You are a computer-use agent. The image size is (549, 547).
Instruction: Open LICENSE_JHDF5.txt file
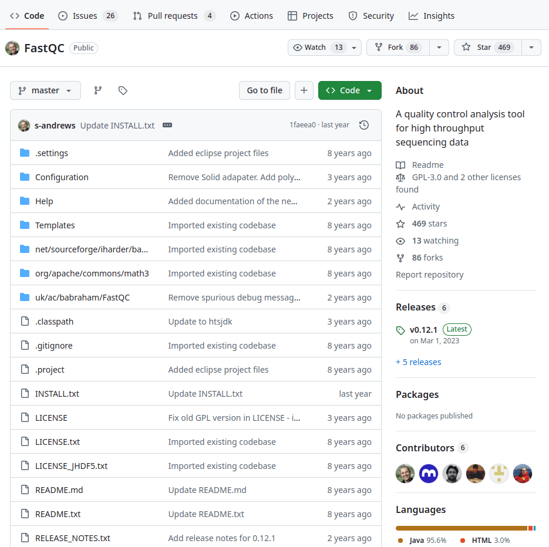[x=72, y=466]
